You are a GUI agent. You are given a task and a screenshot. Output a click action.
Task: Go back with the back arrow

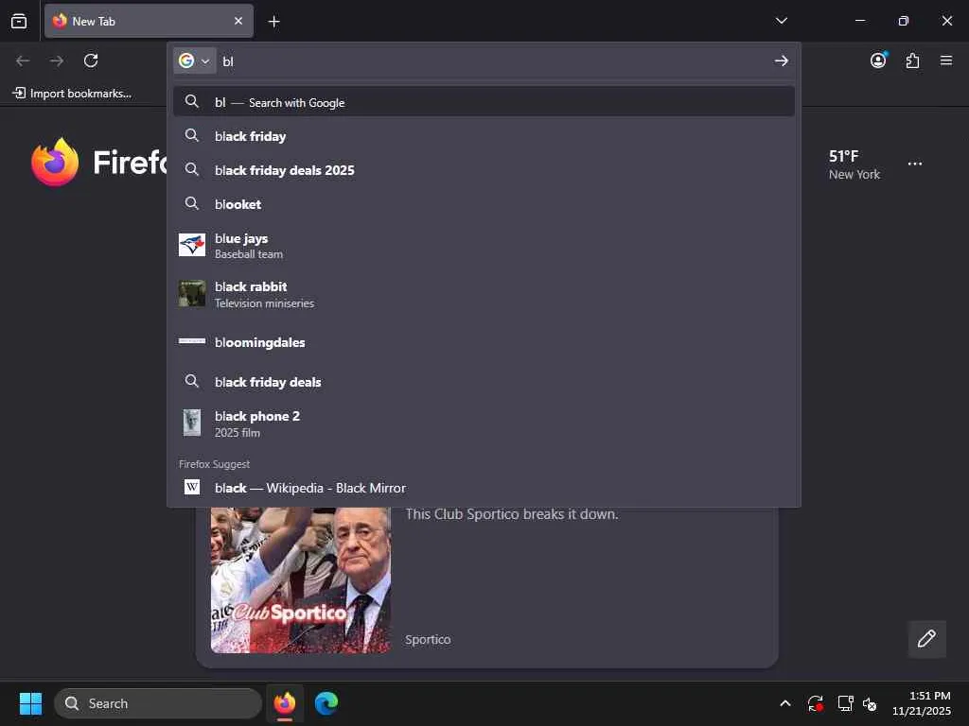coord(23,60)
